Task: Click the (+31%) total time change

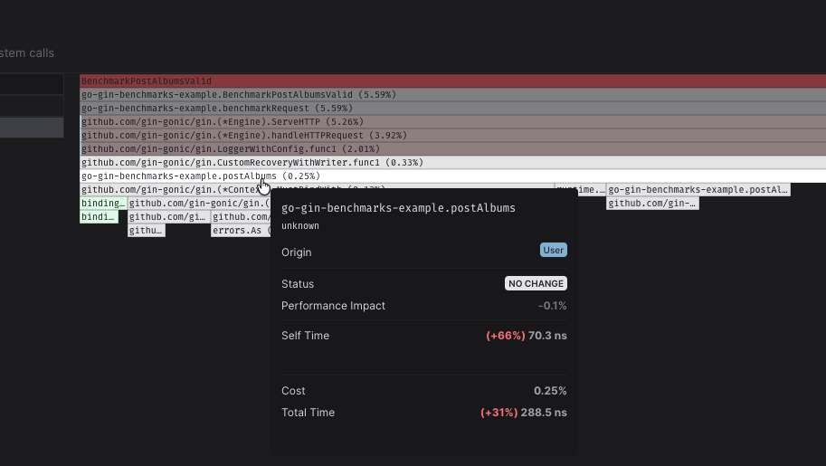Action: tap(498, 413)
